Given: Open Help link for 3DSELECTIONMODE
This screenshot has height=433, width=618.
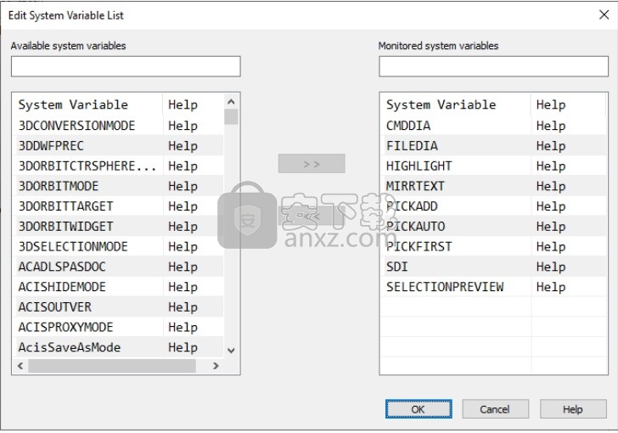Looking at the screenshot, I should [x=183, y=246].
